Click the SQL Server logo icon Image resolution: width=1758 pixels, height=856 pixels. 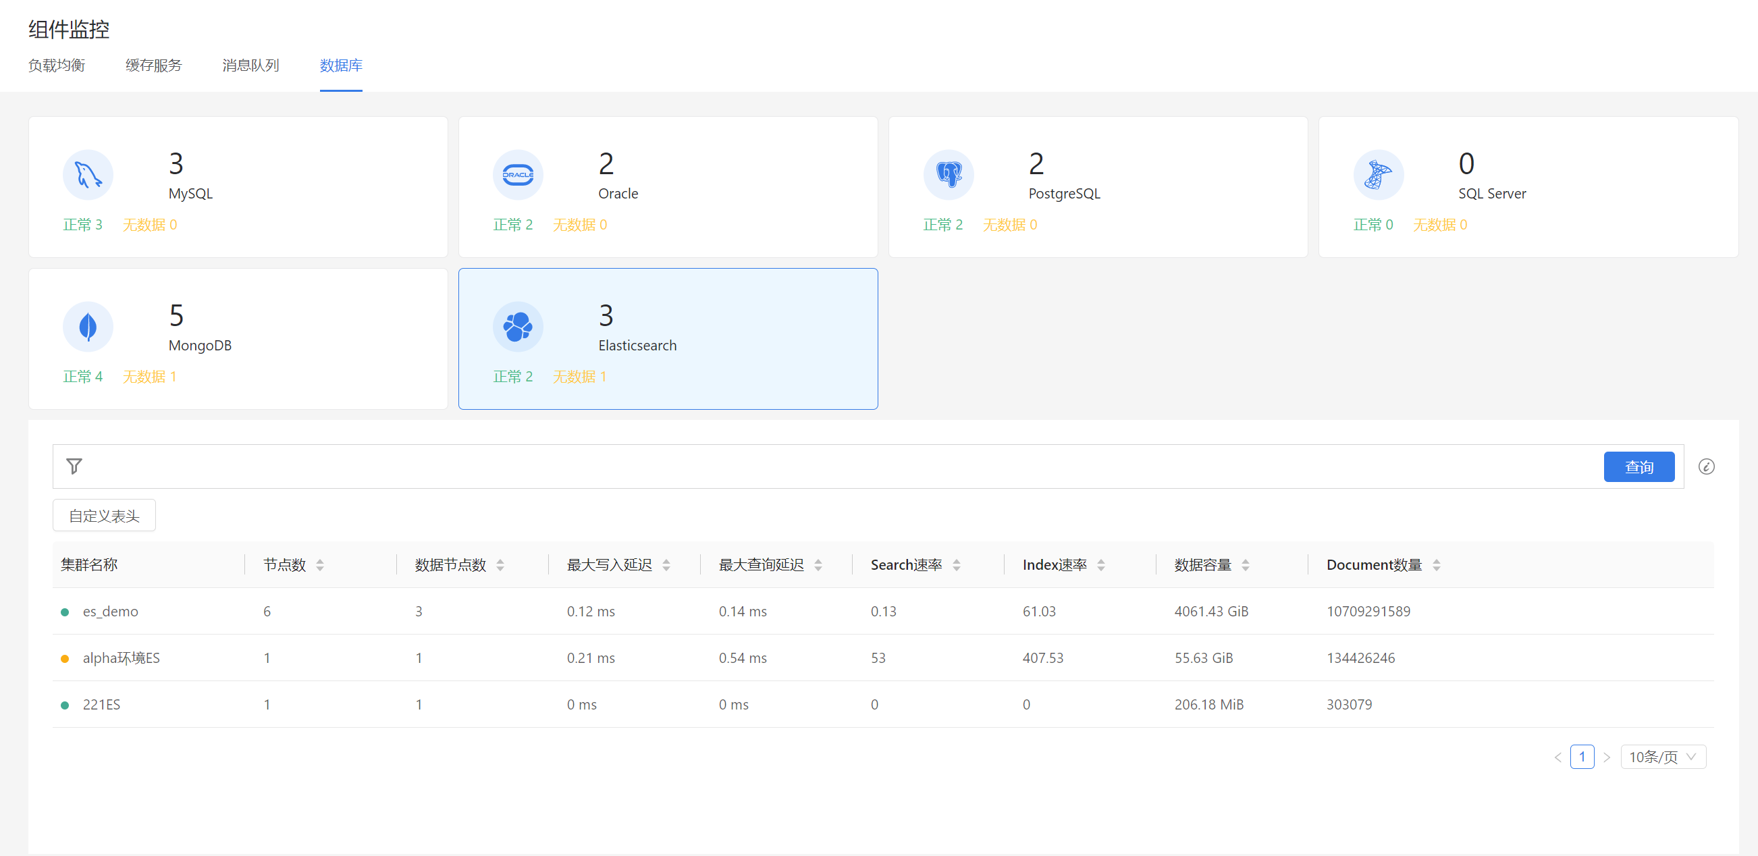pyautogui.click(x=1379, y=175)
